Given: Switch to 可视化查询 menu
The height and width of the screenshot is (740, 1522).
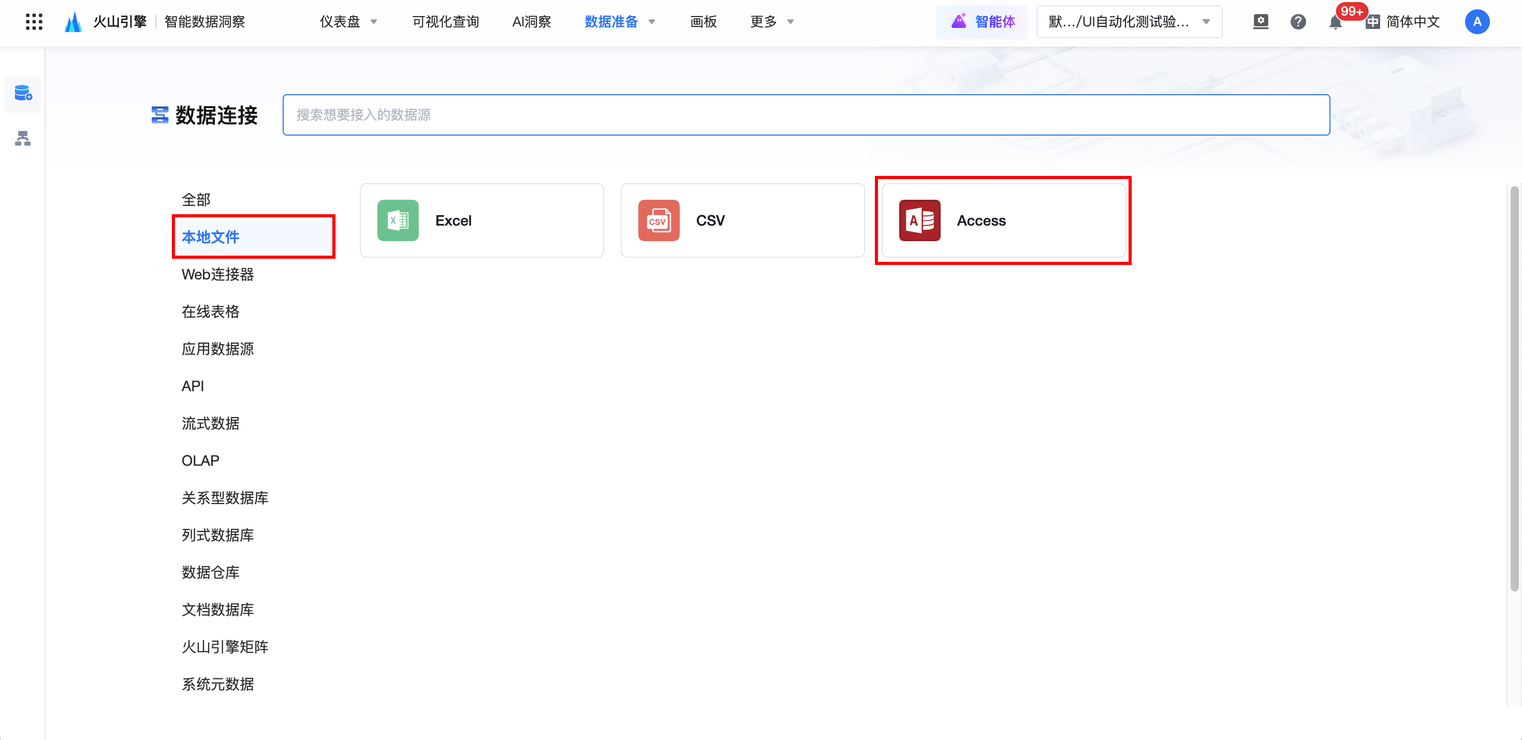Looking at the screenshot, I should tap(445, 22).
